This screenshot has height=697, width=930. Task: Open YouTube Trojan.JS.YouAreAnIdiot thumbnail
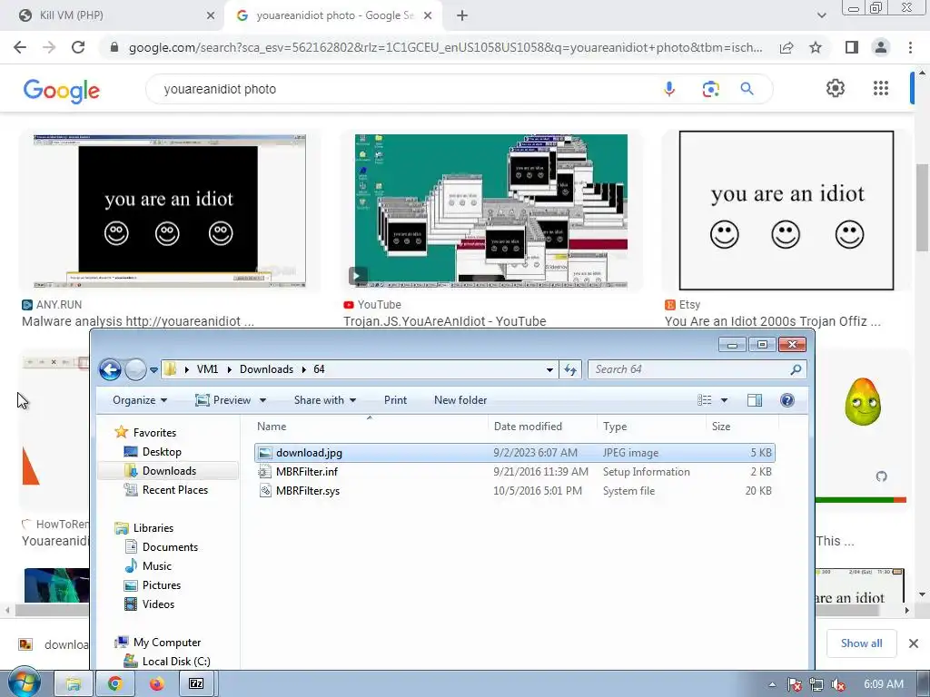pyautogui.click(x=491, y=211)
